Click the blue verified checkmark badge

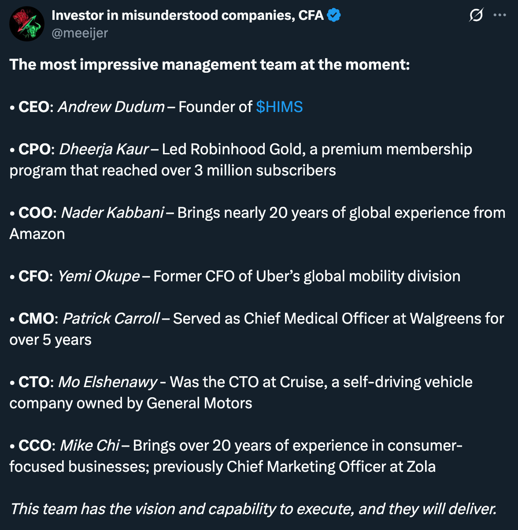(x=334, y=15)
